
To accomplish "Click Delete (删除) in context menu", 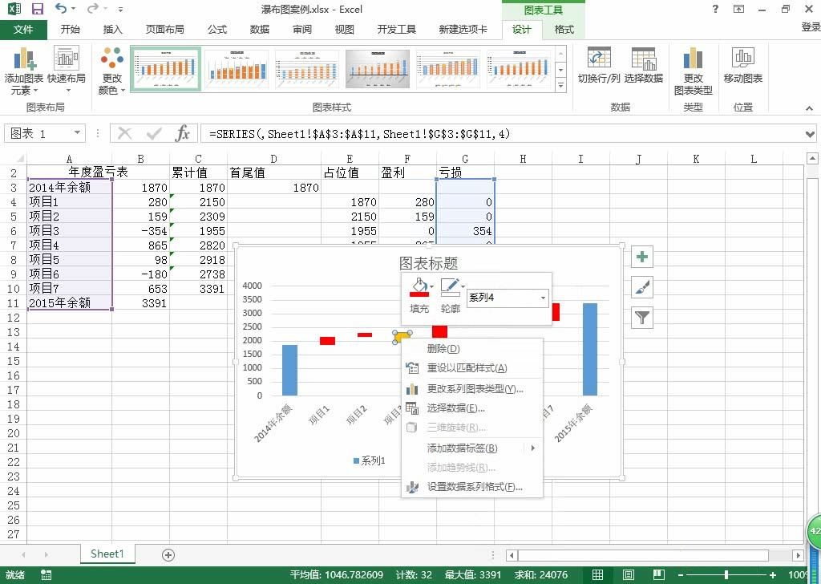I will pos(472,349).
